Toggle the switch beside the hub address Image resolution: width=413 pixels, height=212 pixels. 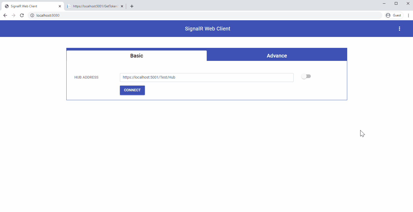306,76
